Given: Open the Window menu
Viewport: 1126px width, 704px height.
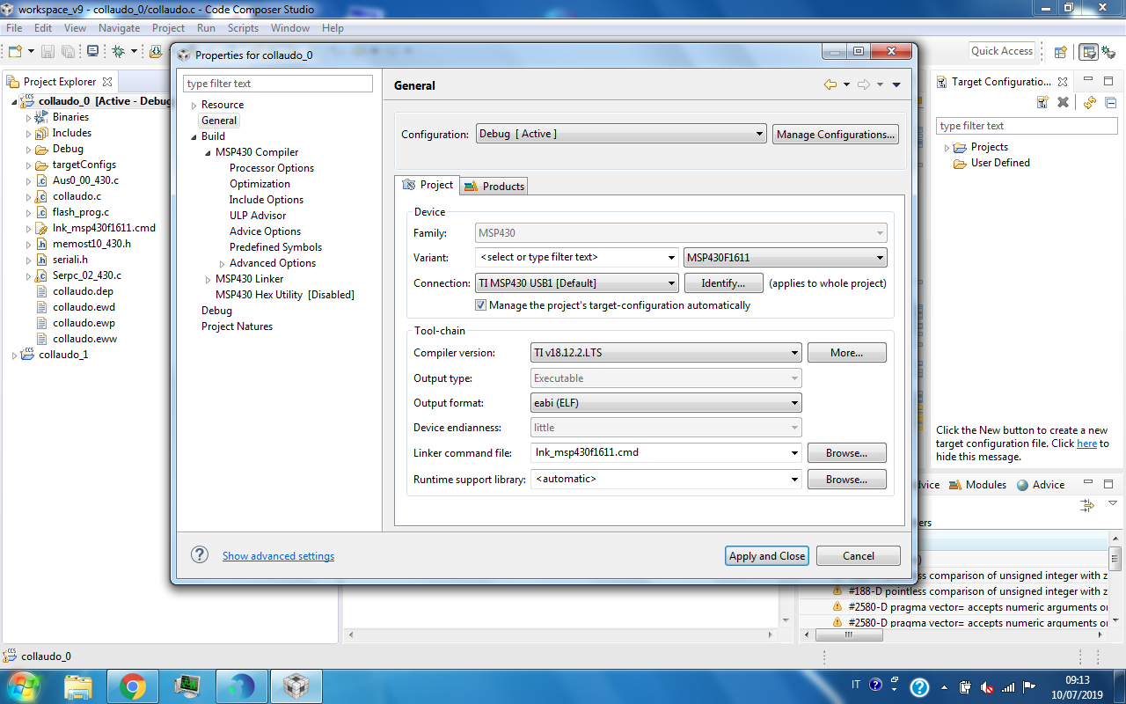Looking at the screenshot, I should point(290,28).
